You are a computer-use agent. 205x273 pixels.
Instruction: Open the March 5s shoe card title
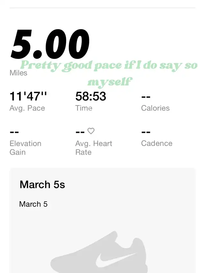(x=42, y=185)
